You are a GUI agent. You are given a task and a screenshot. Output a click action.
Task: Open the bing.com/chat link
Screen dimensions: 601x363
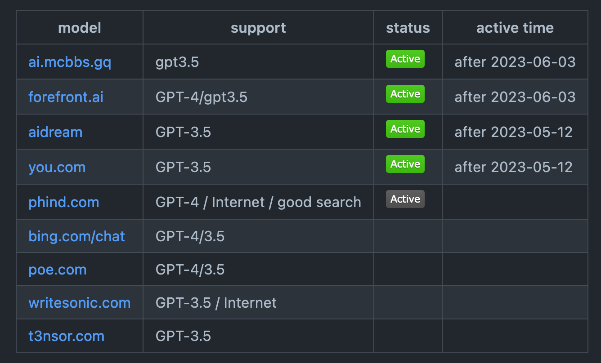coord(76,236)
